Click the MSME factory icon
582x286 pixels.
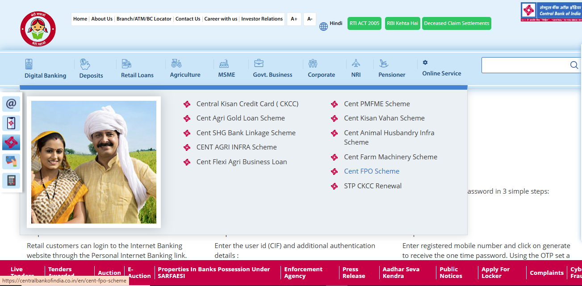tap(224, 63)
